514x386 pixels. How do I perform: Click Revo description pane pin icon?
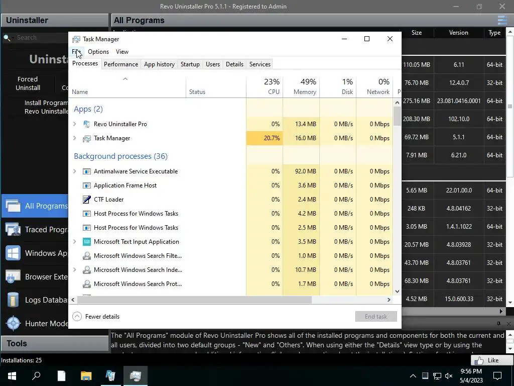tap(498, 324)
